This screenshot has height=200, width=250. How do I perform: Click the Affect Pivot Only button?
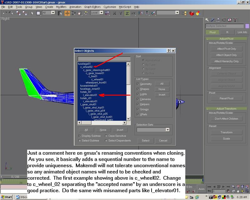click(226, 49)
